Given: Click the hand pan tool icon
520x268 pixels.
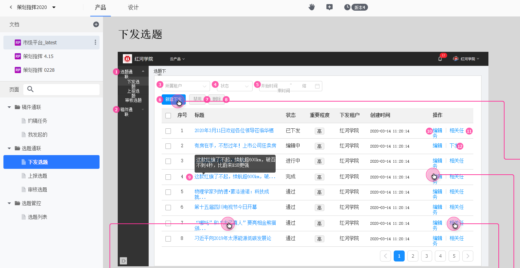Looking at the screenshot, I should [312, 7].
